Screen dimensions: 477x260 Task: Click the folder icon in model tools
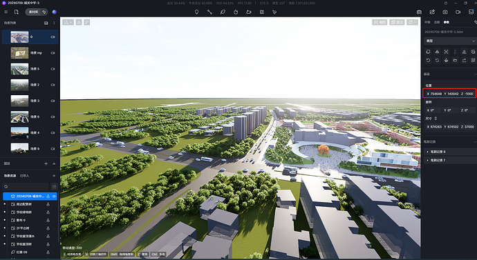coord(455,61)
